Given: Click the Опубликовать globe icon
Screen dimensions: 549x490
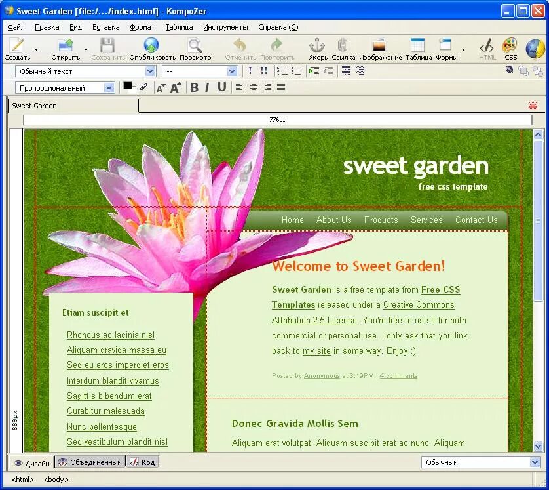Looking at the screenshot, I should [x=151, y=45].
